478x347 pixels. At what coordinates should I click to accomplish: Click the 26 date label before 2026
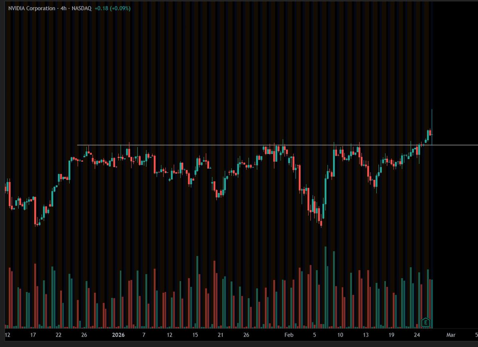84,335
